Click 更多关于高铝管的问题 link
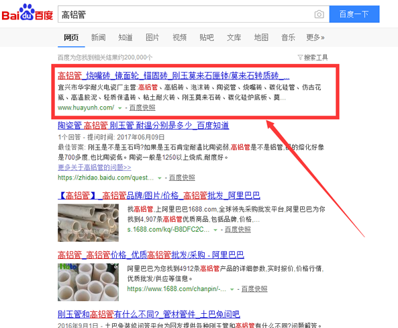The width and height of the screenshot is (398, 328). click(x=95, y=167)
